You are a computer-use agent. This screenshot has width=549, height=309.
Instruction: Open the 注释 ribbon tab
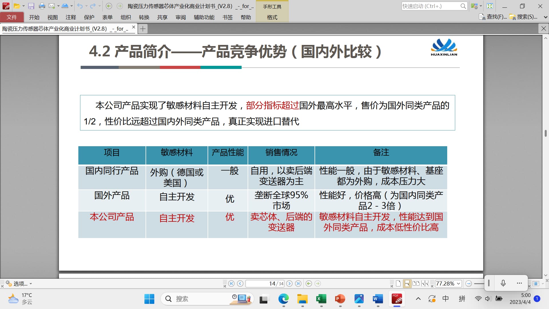click(x=71, y=17)
